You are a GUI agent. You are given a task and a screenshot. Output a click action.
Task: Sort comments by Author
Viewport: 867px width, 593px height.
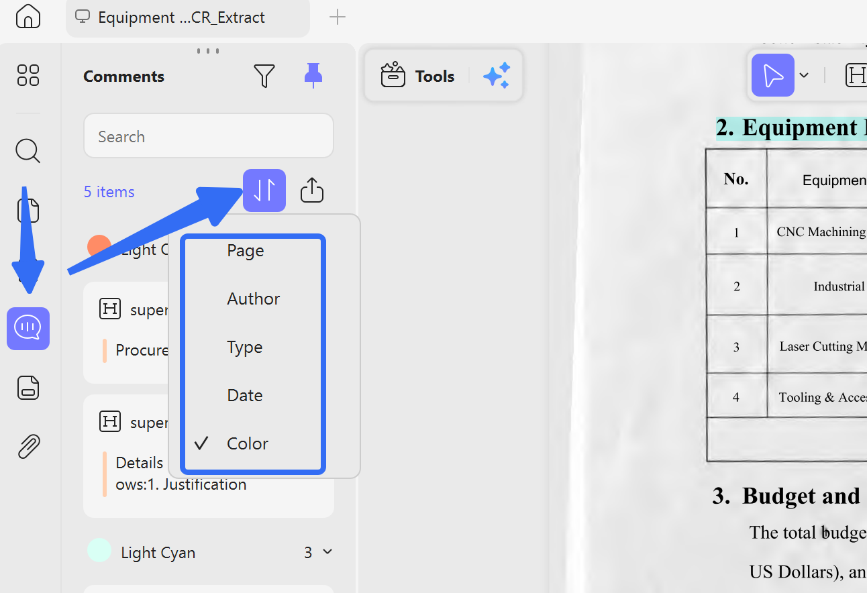click(254, 299)
